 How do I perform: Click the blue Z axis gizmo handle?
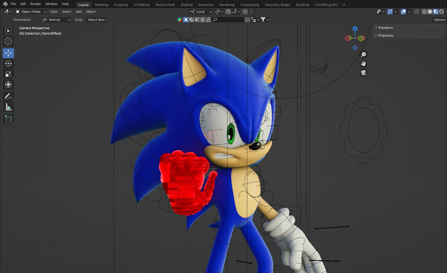(355, 29)
